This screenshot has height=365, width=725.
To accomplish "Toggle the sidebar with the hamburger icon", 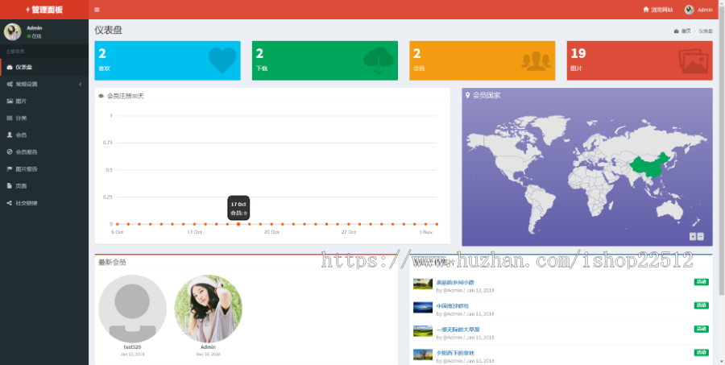I will 97,10.
